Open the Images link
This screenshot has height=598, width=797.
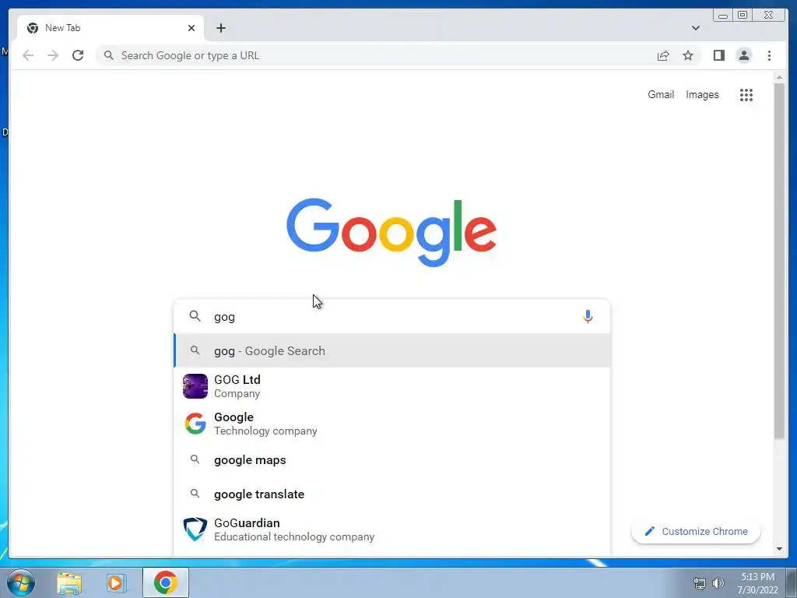pos(702,94)
